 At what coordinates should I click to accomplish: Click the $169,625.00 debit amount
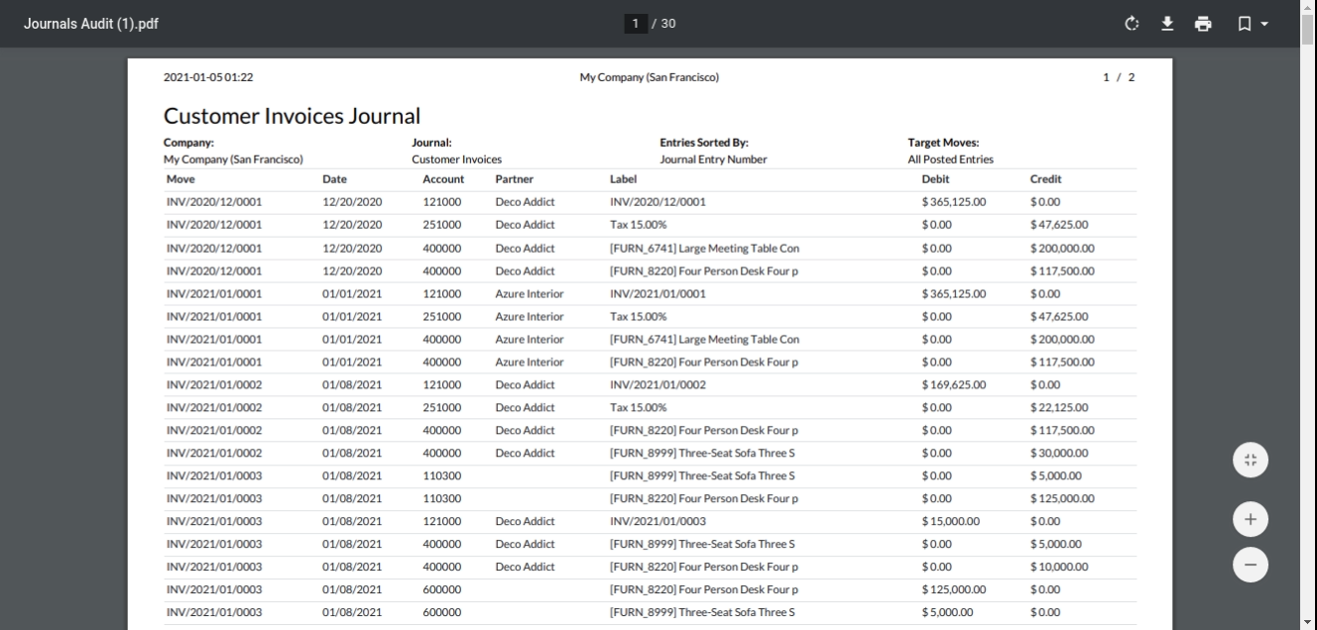(953, 384)
